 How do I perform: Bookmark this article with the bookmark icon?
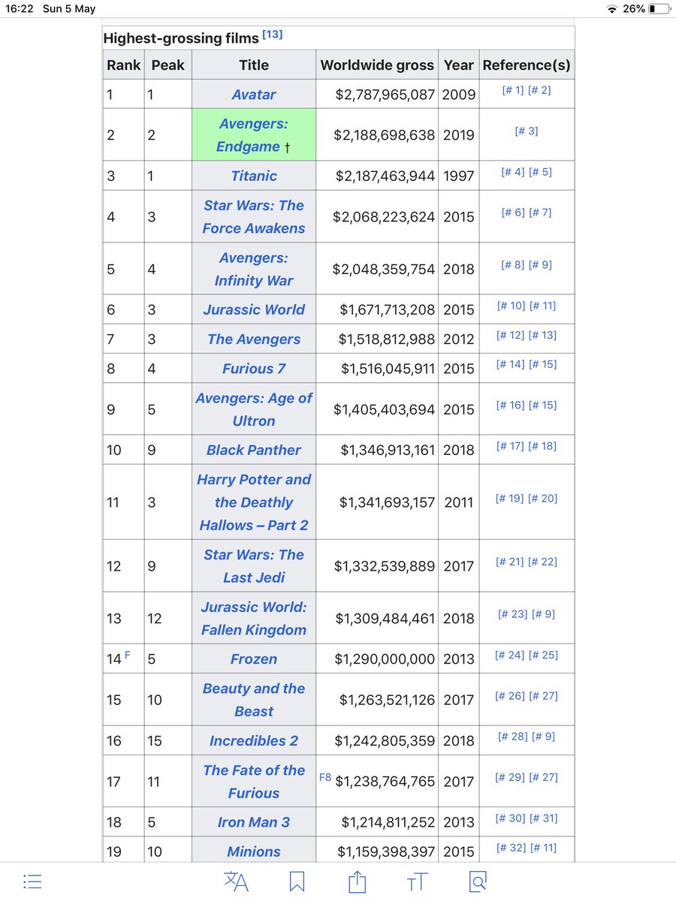pos(297,881)
